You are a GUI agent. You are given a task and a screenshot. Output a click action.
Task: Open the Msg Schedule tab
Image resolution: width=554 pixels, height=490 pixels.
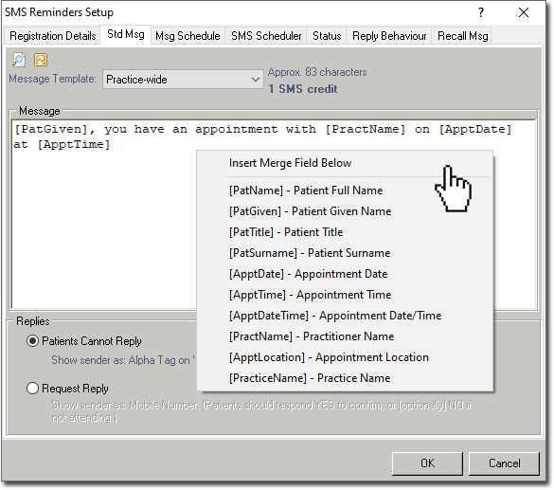pyautogui.click(x=188, y=36)
